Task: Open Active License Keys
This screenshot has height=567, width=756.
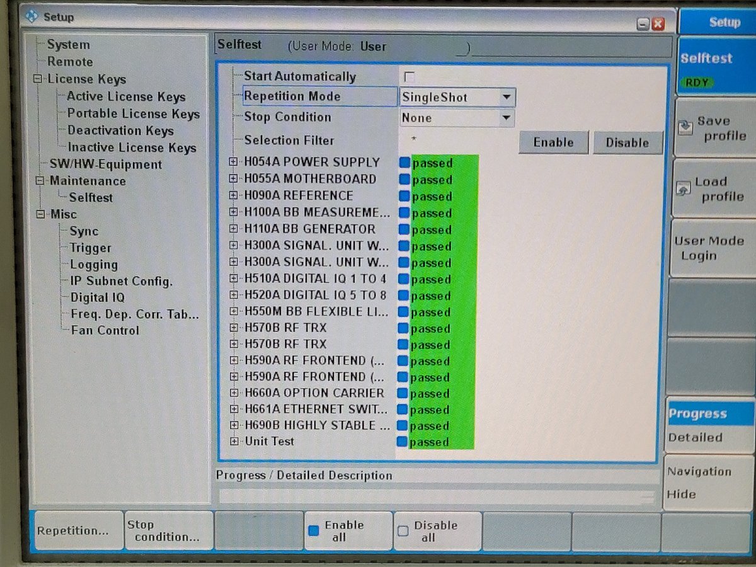Action: click(x=126, y=96)
